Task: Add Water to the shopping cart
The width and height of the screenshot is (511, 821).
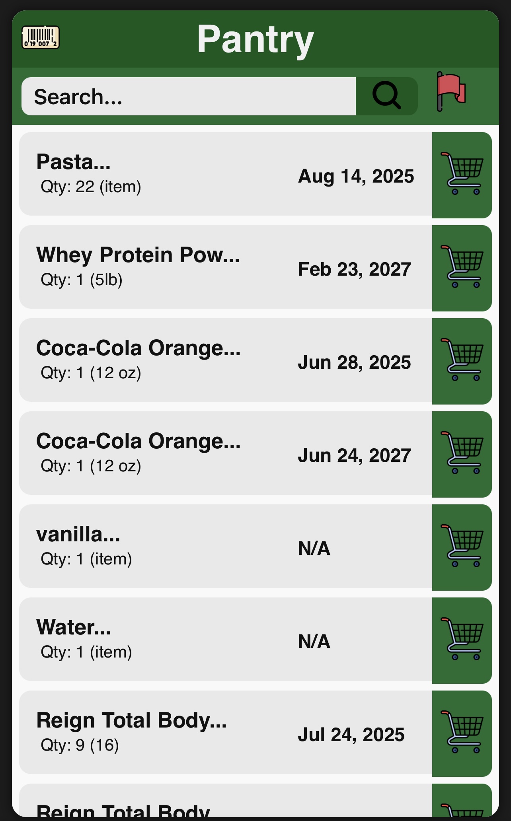Action: click(x=462, y=640)
